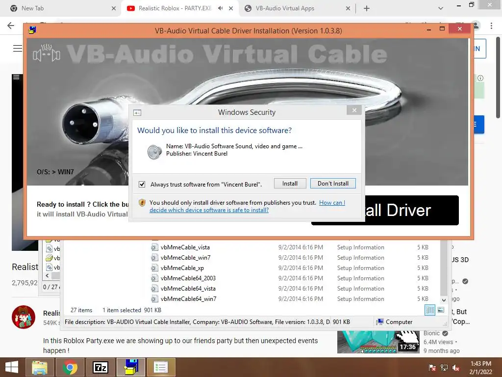Open the 17:36 recommended video thumbnail
The height and width of the screenshot is (377, 502).
[378, 342]
